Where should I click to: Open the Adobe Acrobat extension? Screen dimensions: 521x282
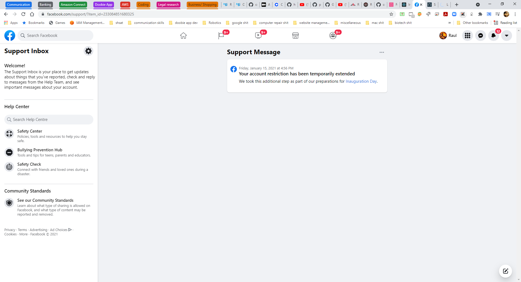pos(446,14)
